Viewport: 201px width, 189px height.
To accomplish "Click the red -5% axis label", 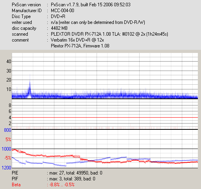I will pos(8,158).
